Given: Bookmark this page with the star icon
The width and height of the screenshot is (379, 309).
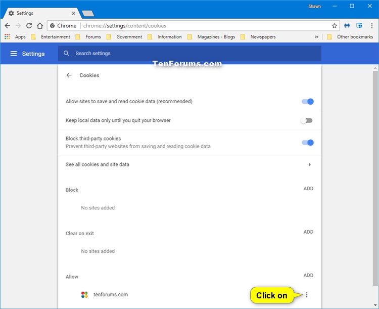Looking at the screenshot, I should 335,26.
